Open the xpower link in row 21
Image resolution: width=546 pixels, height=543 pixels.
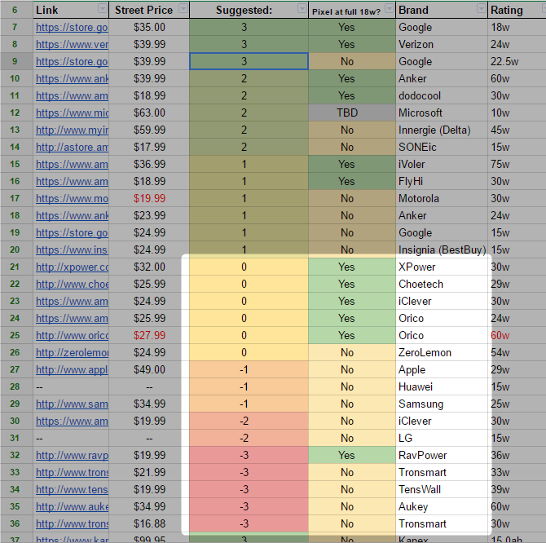tap(72, 267)
